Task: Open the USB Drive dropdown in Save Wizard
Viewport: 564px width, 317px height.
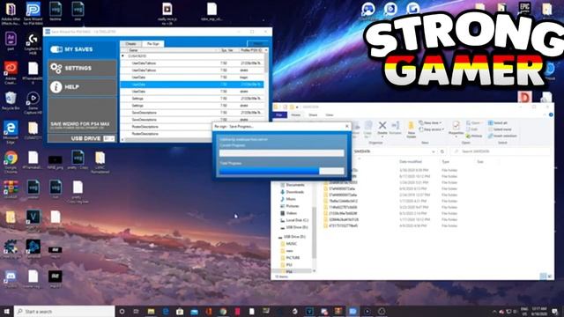Action: (x=109, y=138)
